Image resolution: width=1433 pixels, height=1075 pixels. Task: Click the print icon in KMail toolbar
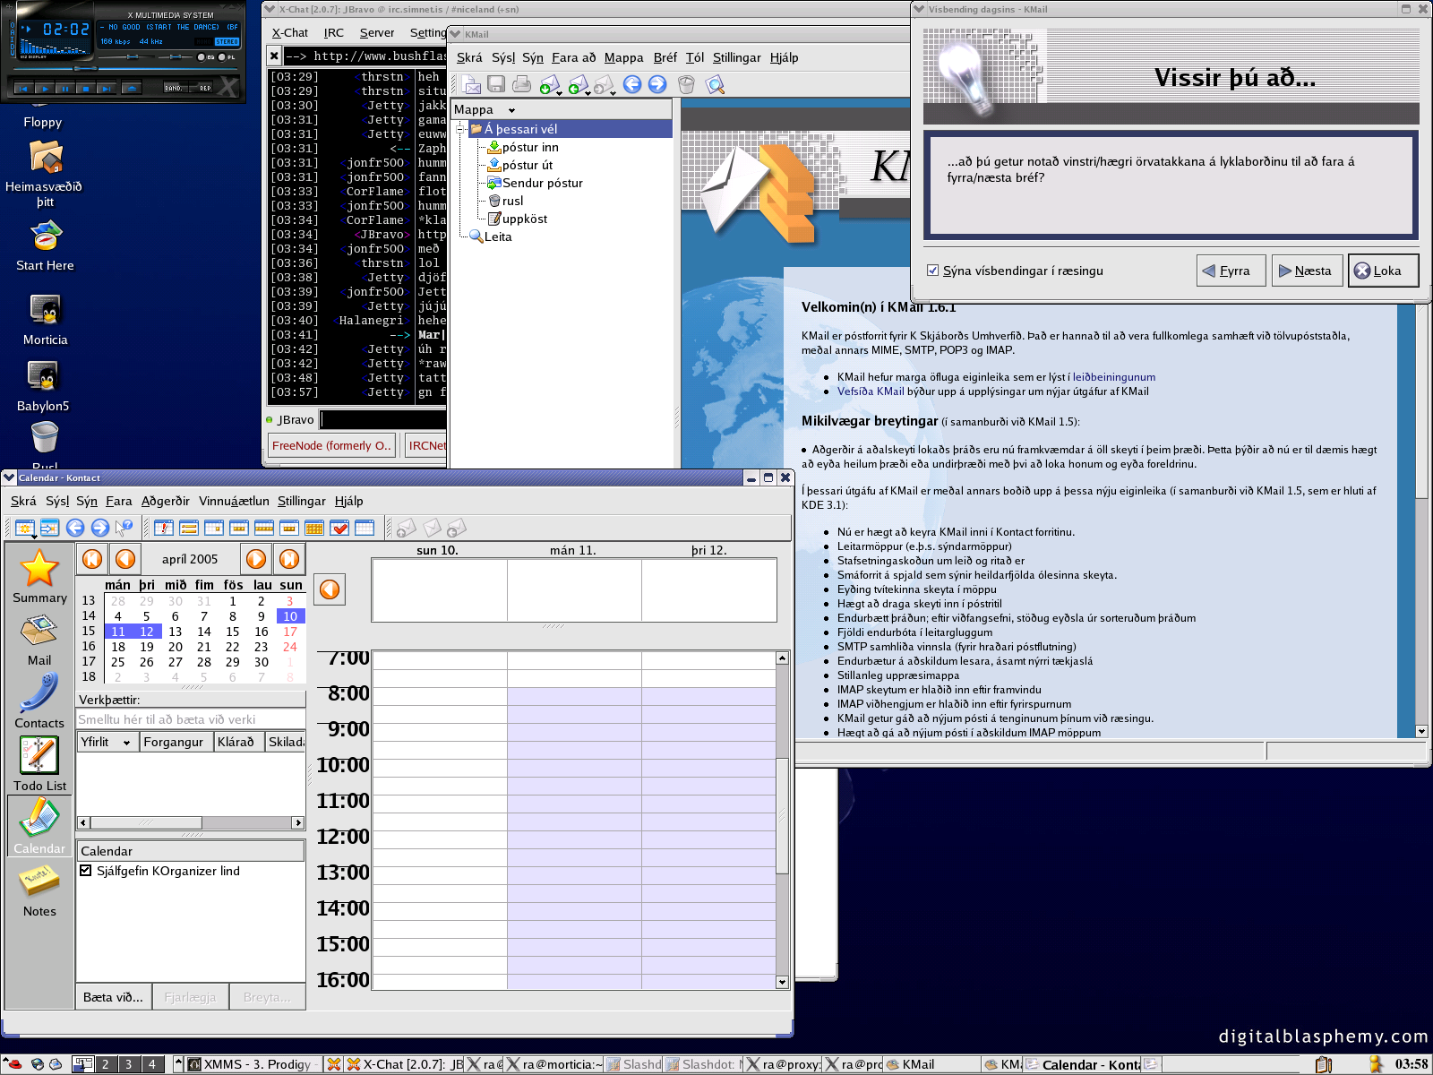click(521, 84)
